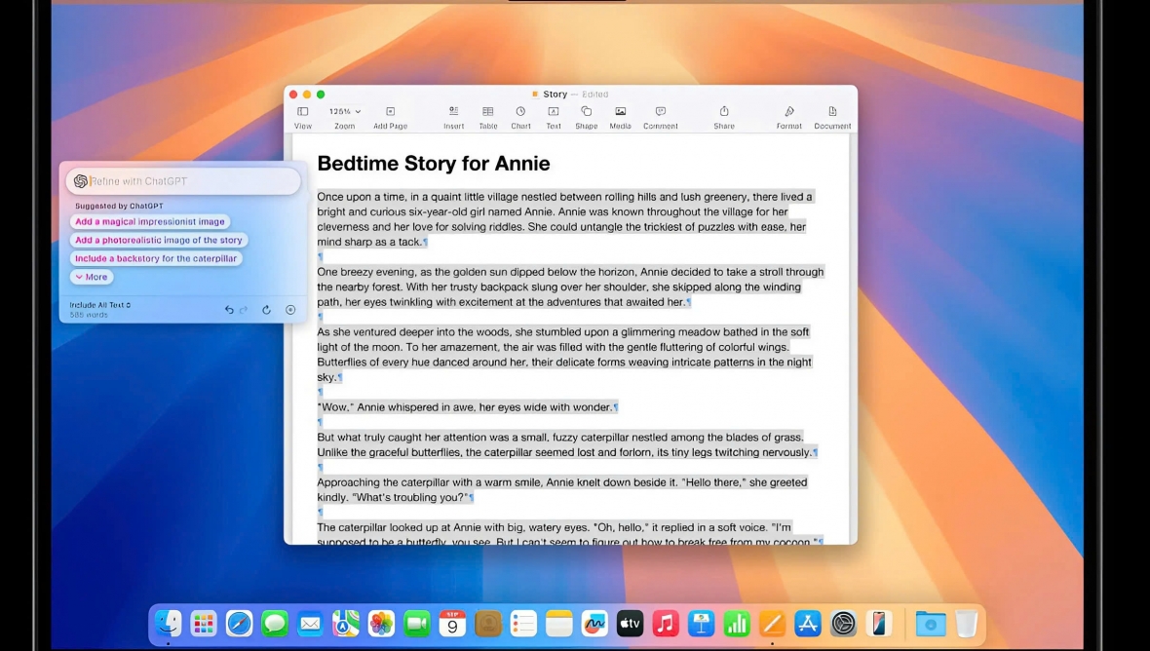This screenshot has height=651, width=1150.
Task: Click the 'Suggested by ChatGPT' label
Action: pos(119,206)
